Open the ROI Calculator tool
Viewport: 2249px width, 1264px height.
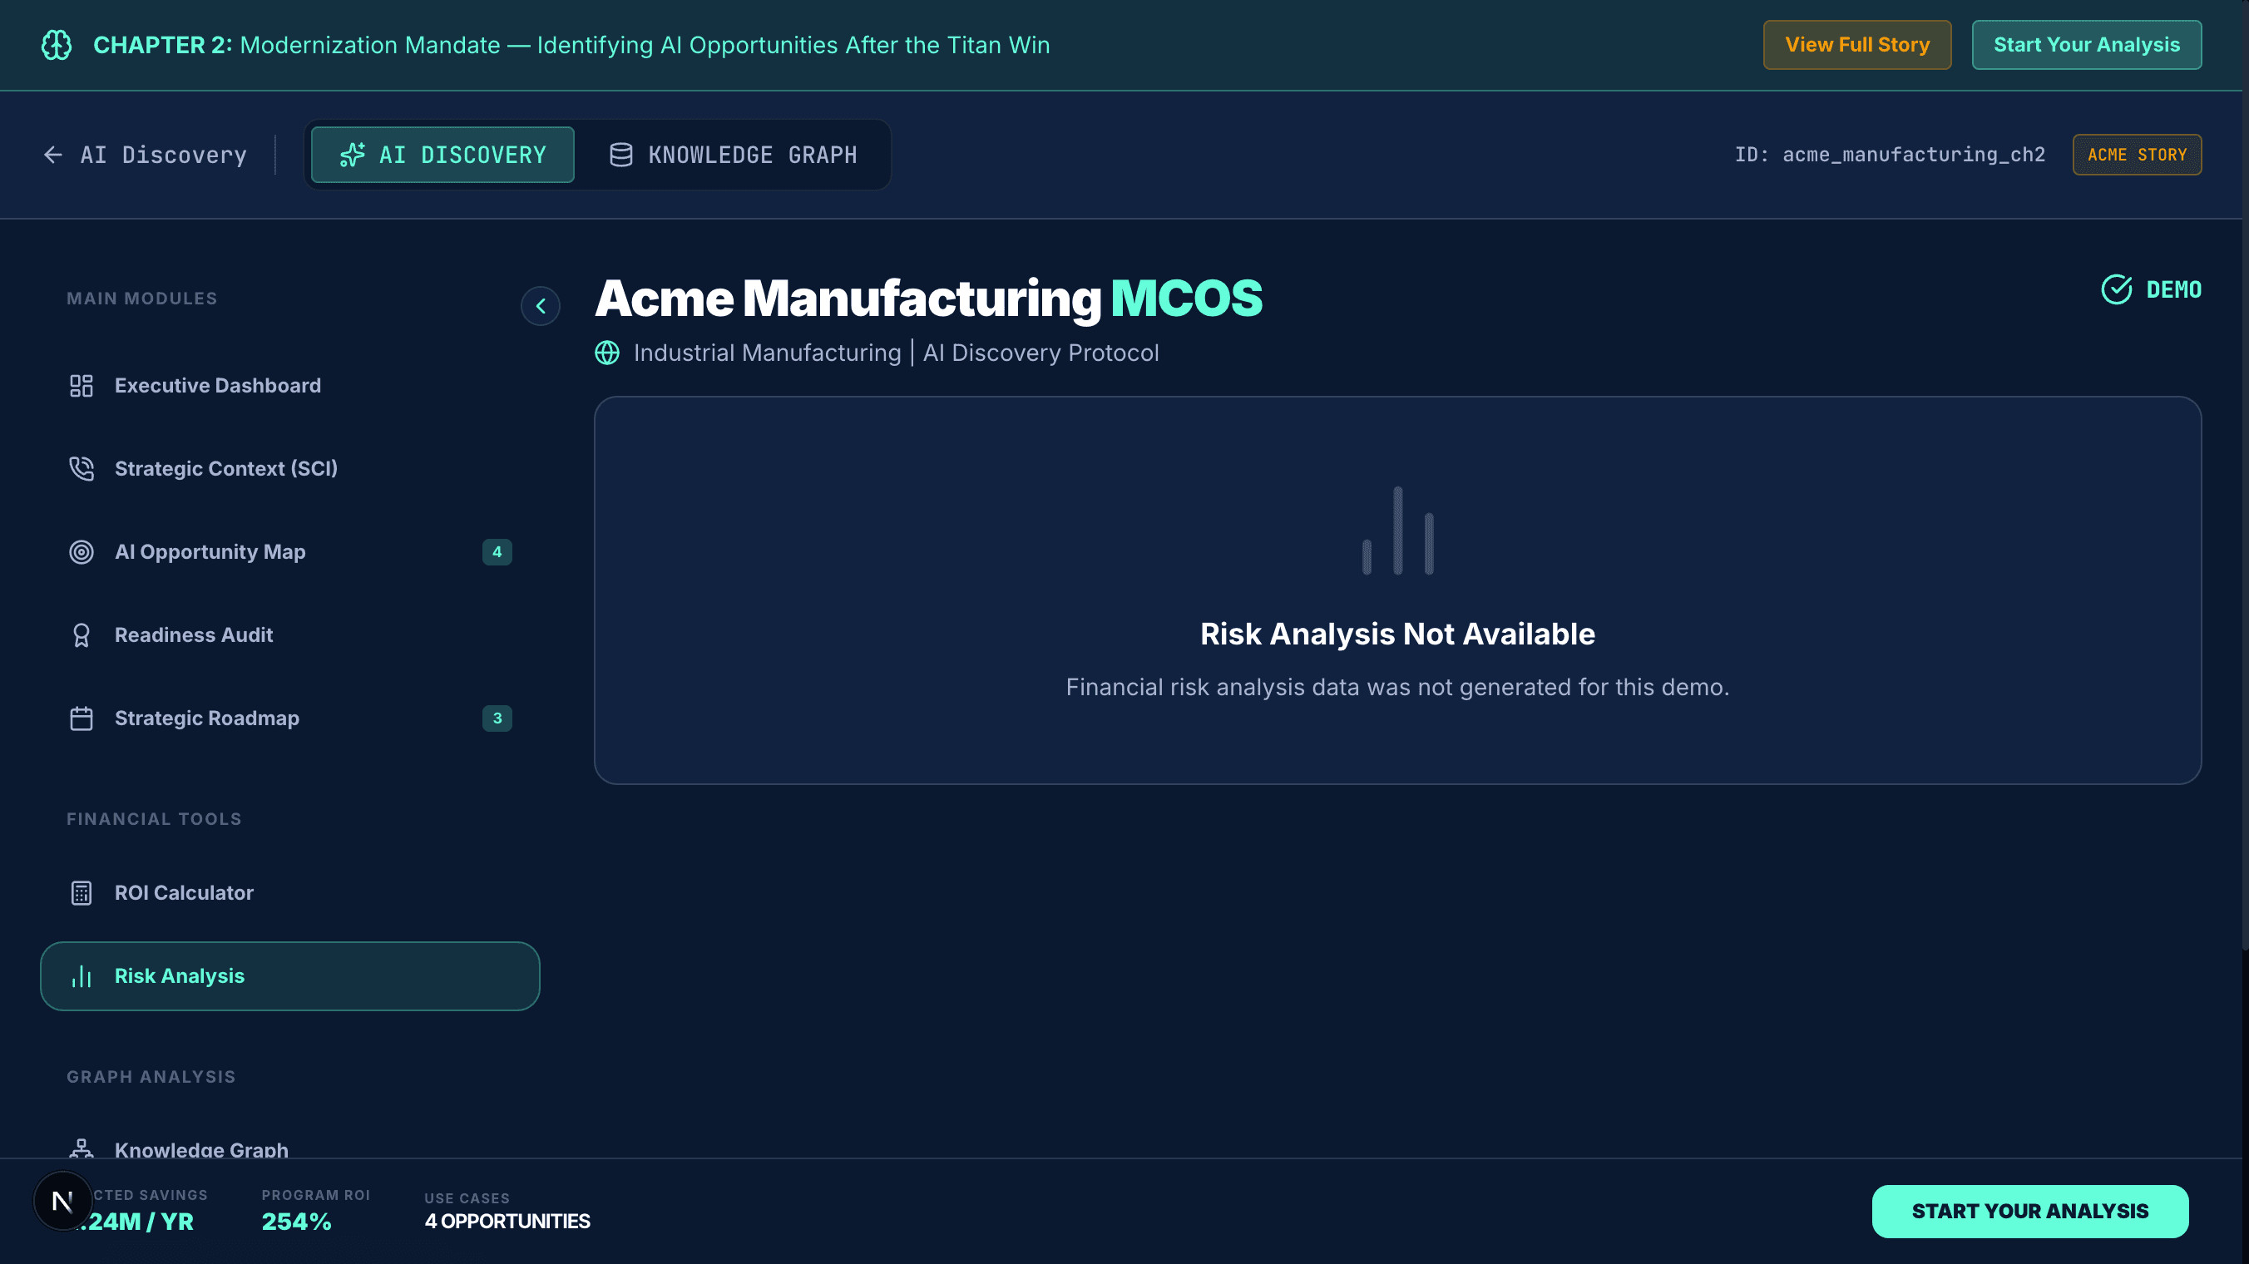click(x=289, y=893)
